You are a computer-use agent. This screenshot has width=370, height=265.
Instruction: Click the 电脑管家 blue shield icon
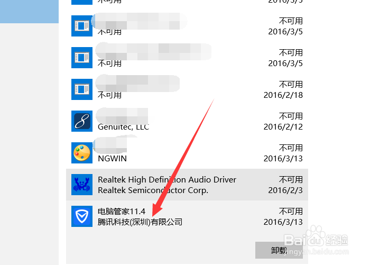pos(82,216)
